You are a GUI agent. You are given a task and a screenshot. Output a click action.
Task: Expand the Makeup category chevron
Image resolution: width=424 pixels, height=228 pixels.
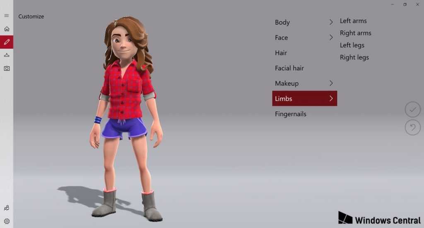tap(331, 83)
